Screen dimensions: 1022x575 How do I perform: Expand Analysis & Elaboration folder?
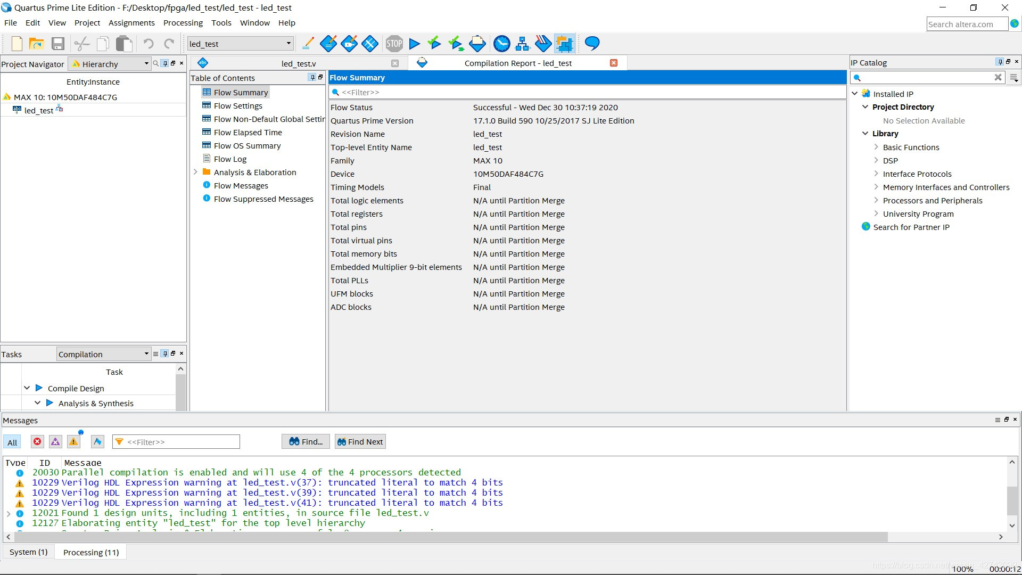(195, 172)
